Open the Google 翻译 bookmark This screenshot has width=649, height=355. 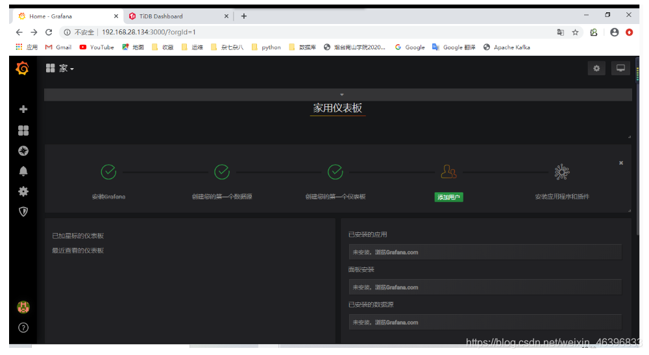coord(454,47)
